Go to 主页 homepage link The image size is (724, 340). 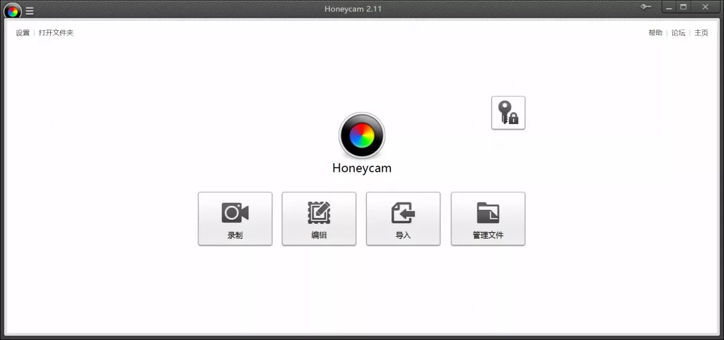[701, 33]
